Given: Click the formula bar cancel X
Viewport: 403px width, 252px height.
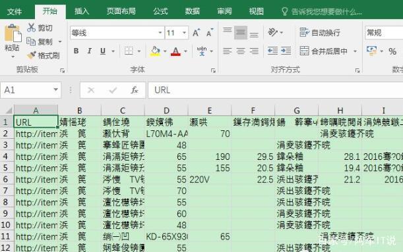Looking at the screenshot, I should 91,90.
